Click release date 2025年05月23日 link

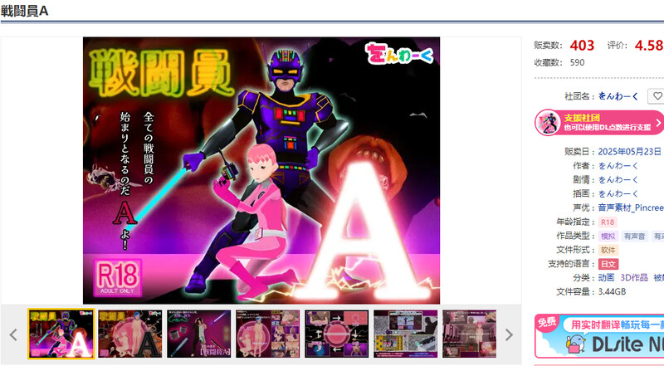(x=629, y=152)
